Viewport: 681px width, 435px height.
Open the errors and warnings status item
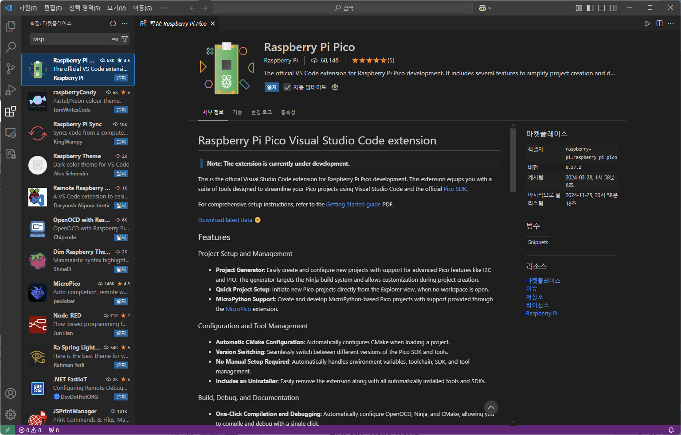click(x=30, y=430)
